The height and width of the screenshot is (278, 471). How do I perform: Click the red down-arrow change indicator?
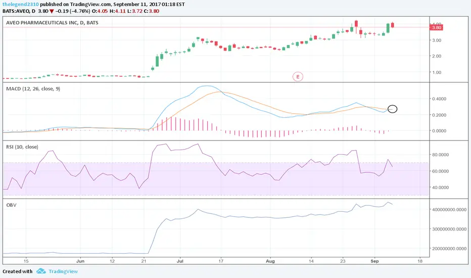[x=52, y=11]
